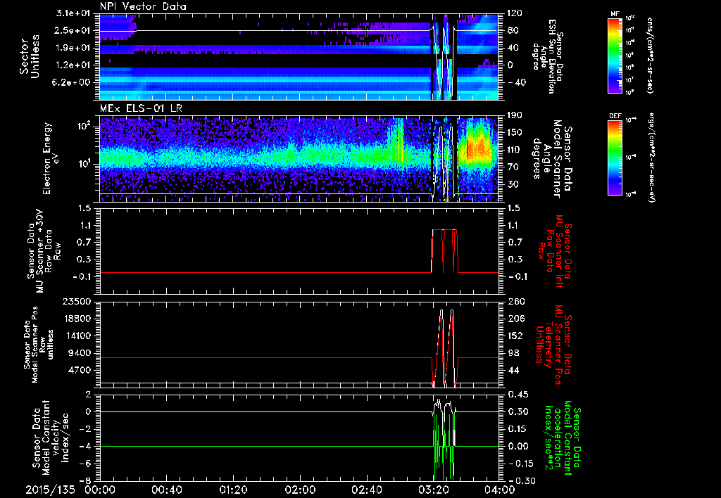Select the 'ergs/(cm**2-sr-sec-eV)' unit label
The width and height of the screenshot is (721, 498).
tap(652, 157)
